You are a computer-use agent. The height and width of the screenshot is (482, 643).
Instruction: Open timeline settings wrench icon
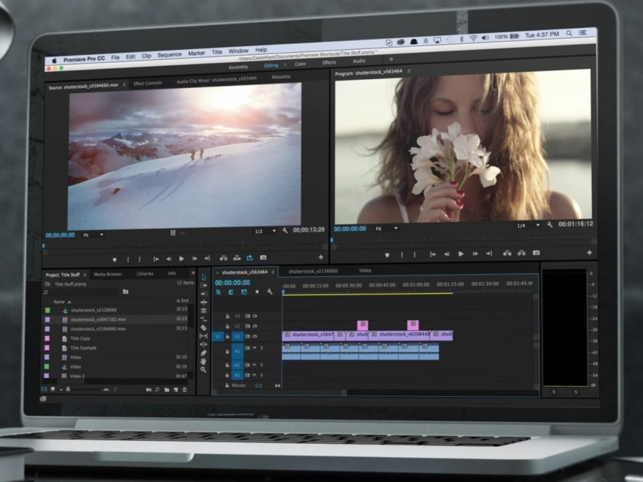tap(270, 292)
